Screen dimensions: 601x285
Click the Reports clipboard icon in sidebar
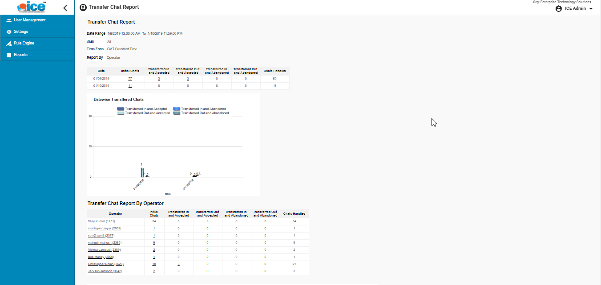(x=9, y=55)
